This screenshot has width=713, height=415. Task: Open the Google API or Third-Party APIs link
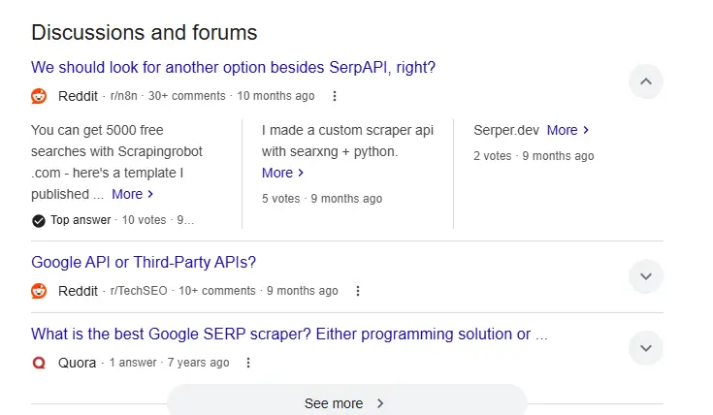(x=144, y=262)
